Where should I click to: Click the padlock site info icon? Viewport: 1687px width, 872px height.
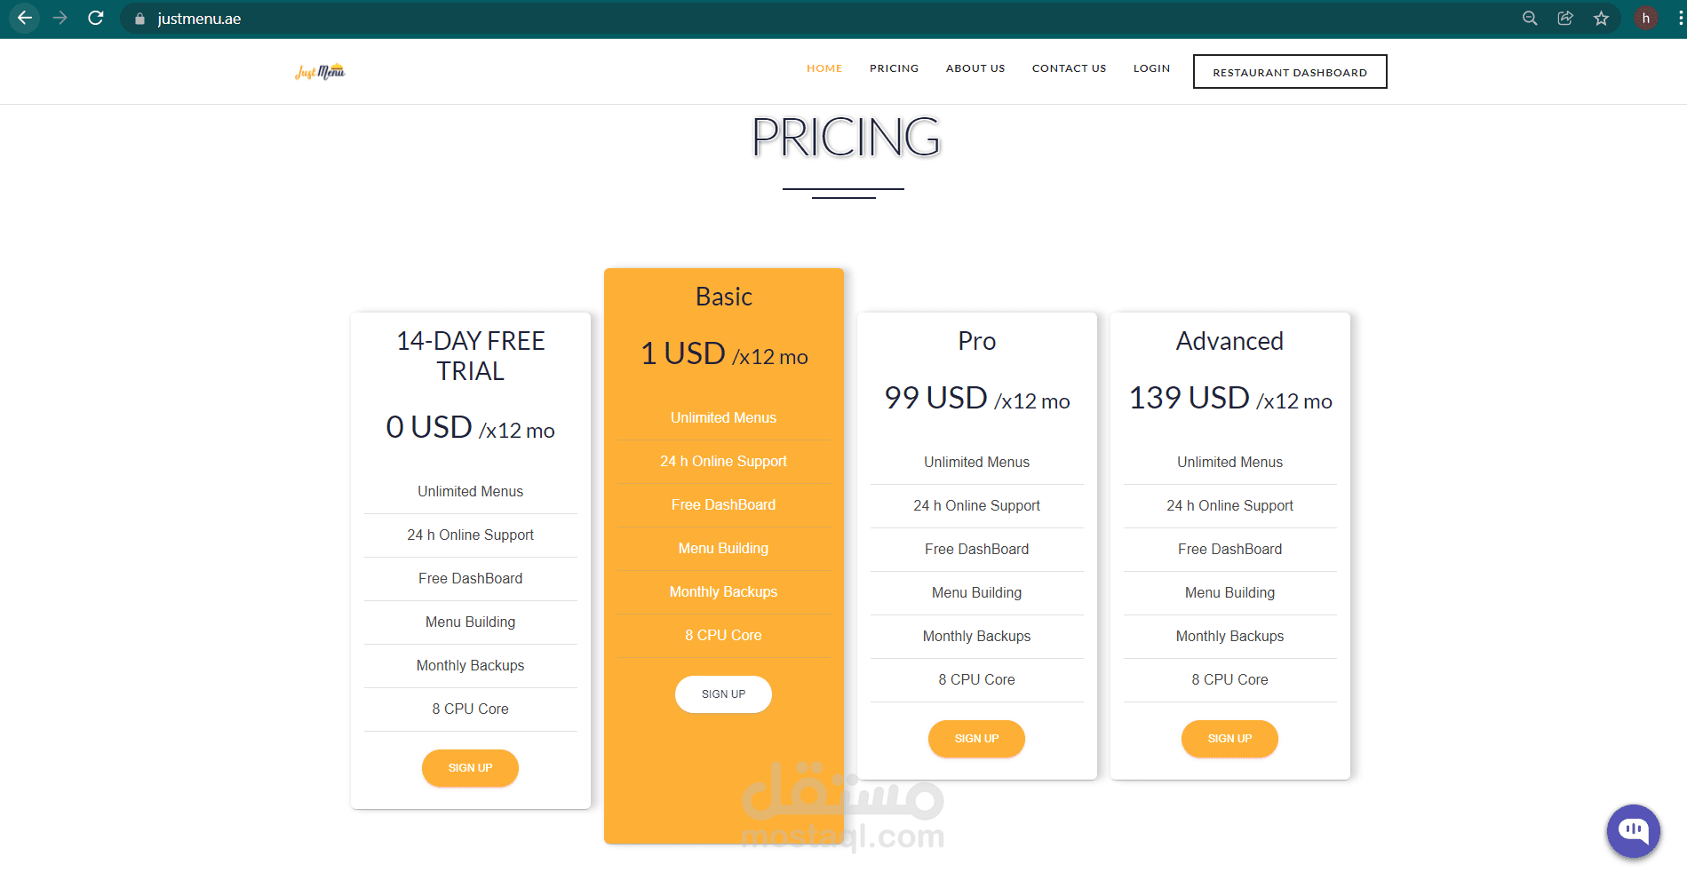pos(139,19)
